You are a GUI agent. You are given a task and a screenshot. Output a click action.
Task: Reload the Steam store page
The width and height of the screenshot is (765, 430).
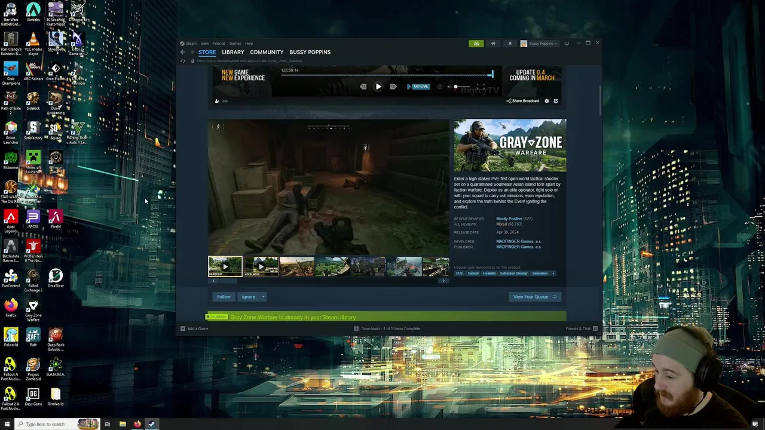click(183, 61)
